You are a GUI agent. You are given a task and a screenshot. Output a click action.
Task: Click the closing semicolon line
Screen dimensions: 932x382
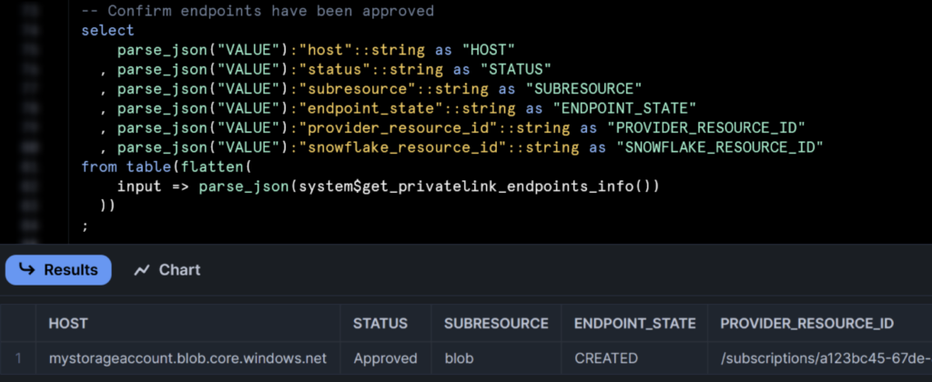click(x=85, y=226)
